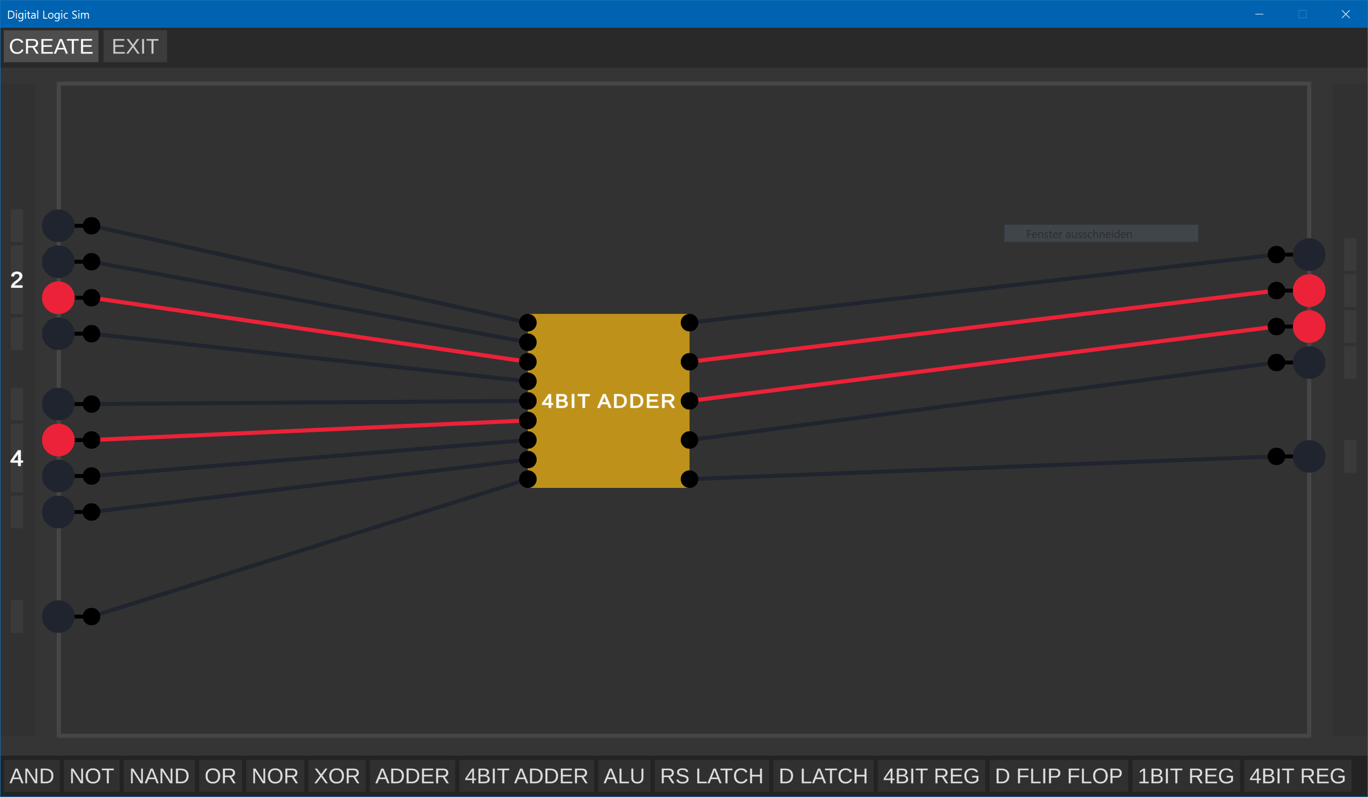This screenshot has width=1368, height=797.
Task: Select the NOR gate component
Action: [274, 776]
